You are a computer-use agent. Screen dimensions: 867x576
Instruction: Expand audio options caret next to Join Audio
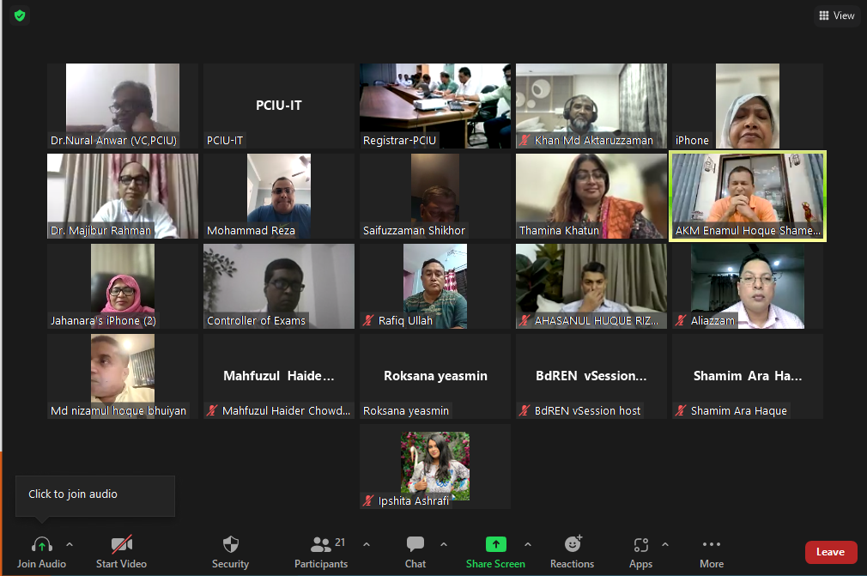tap(70, 544)
